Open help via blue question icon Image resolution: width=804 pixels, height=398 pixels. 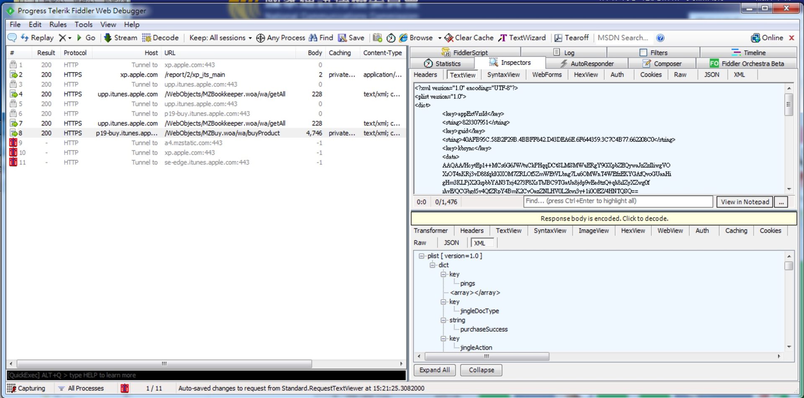(660, 38)
